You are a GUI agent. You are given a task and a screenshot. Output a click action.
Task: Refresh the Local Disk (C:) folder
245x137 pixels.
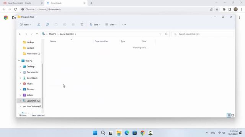pos(166,34)
